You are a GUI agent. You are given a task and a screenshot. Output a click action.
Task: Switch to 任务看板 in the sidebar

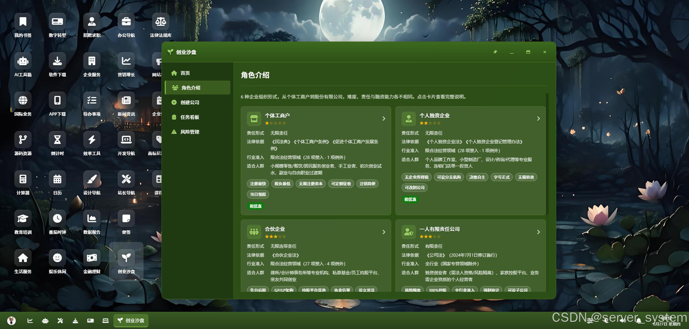[x=197, y=117]
